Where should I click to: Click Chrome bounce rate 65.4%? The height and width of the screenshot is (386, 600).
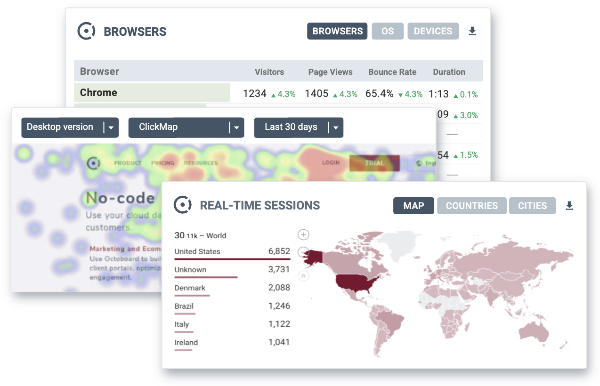(x=380, y=94)
